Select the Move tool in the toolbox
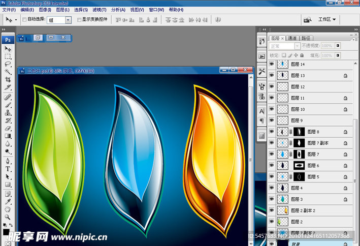The width and height of the screenshot is (360, 246). [x=8, y=49]
